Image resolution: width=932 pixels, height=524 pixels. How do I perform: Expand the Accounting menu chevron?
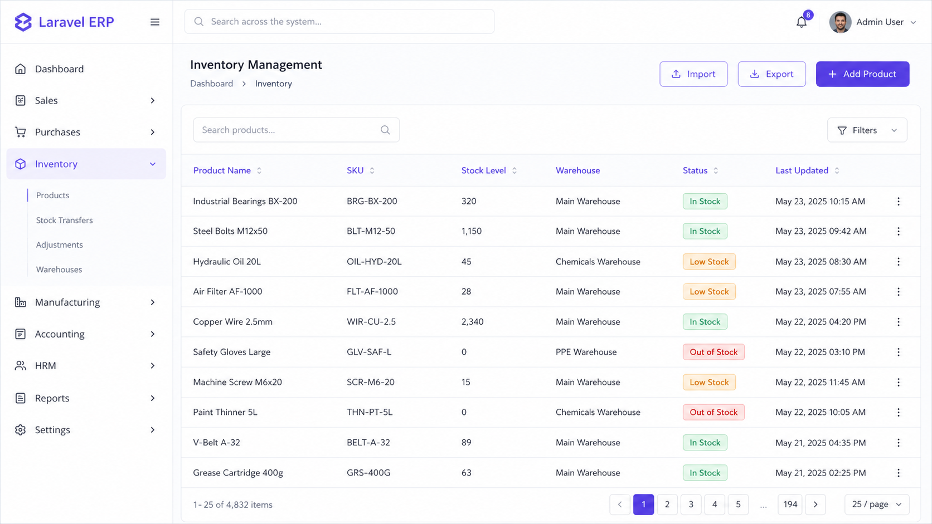153,334
